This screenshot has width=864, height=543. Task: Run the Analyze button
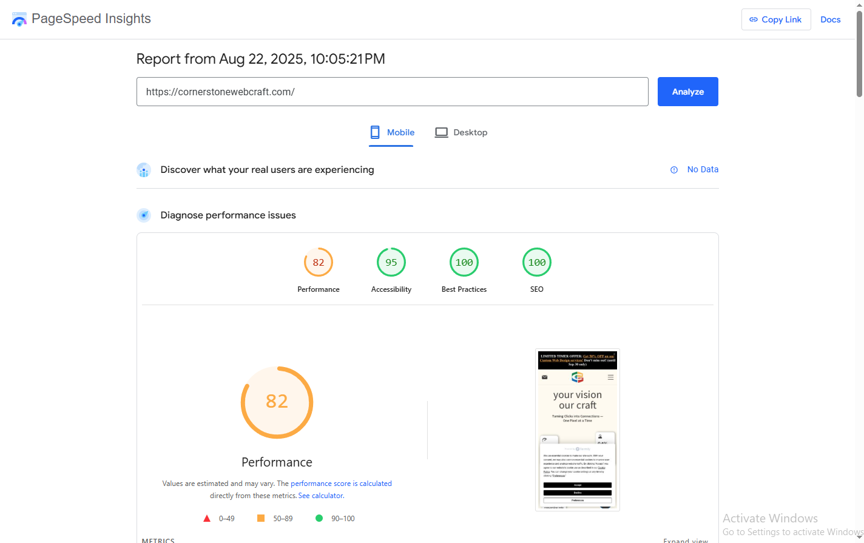tap(688, 92)
